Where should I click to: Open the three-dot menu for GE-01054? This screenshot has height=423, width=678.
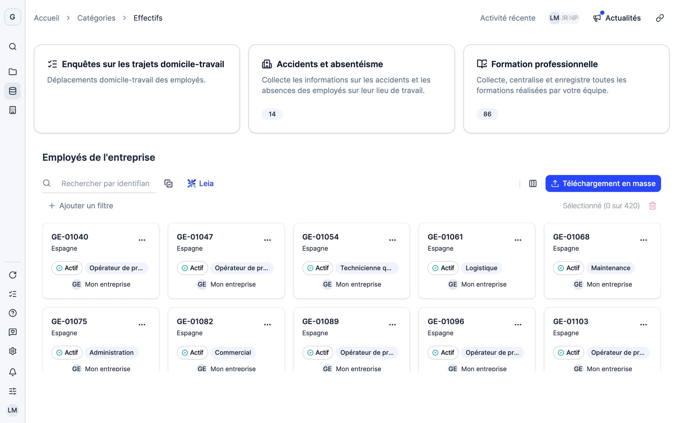click(x=392, y=240)
